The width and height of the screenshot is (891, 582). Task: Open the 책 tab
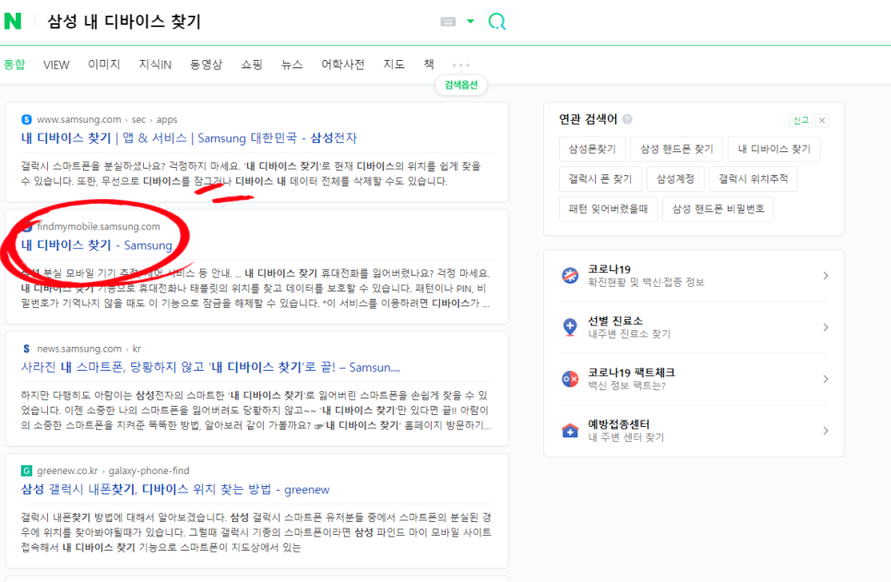click(x=429, y=65)
